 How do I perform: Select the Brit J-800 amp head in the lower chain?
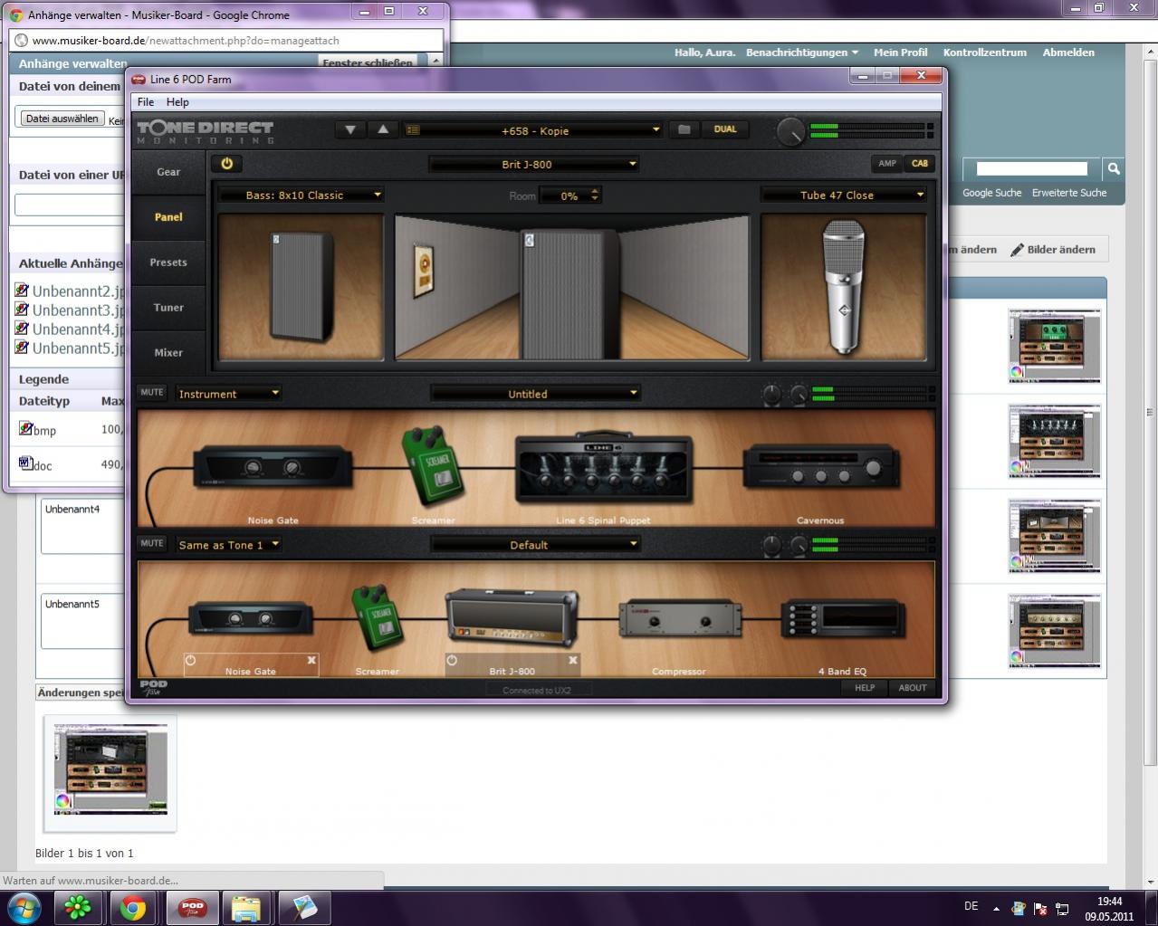(512, 617)
